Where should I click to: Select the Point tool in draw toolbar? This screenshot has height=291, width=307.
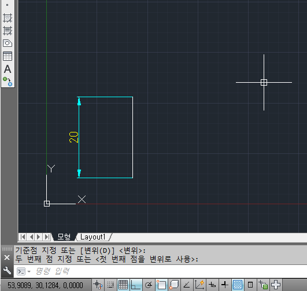8,5
